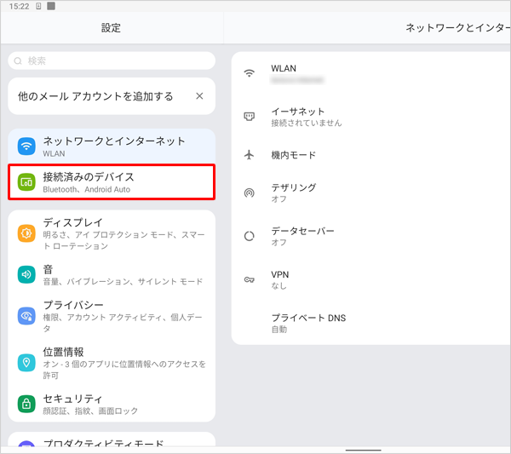Click 顔認証、指紋、画面ロック subtitle
Screen dimensions: 511x454
point(90,411)
